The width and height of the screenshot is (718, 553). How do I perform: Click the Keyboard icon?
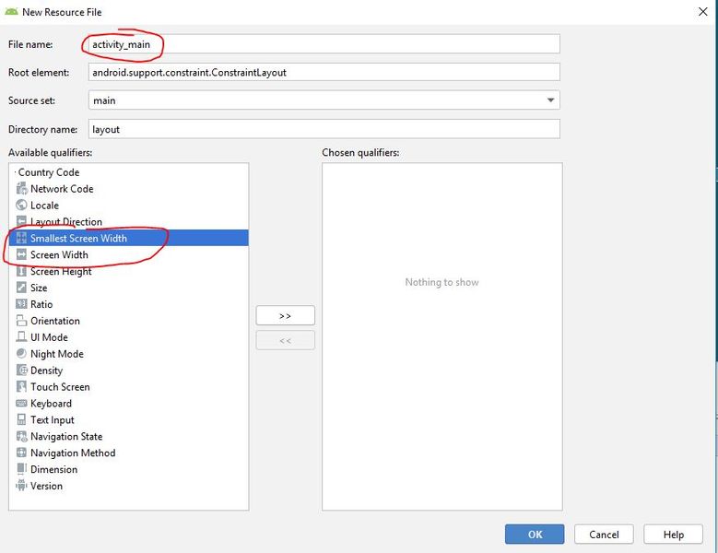tap(21, 403)
